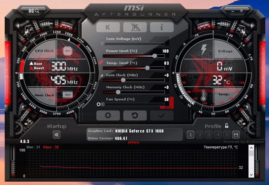This screenshot has height=185, width=269.
Task: Load profile slot 4
Action: (x=218, y=135)
